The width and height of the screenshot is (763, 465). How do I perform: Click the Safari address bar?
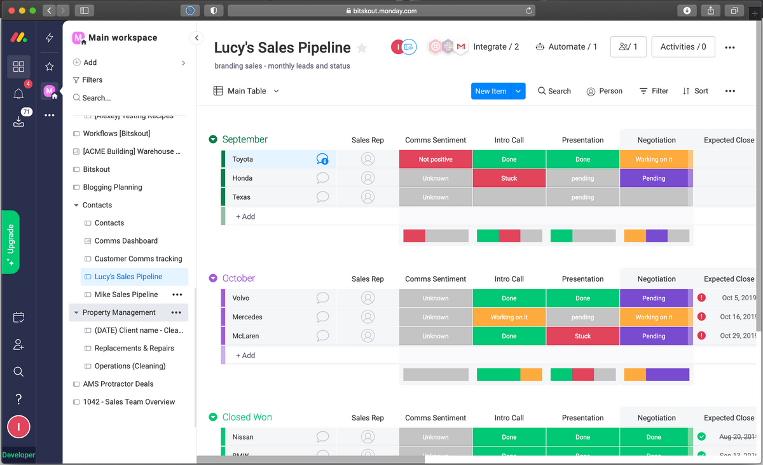point(381,11)
